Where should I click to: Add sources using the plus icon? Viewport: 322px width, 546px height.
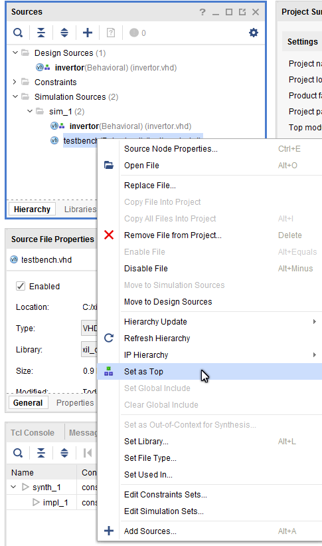[88, 33]
